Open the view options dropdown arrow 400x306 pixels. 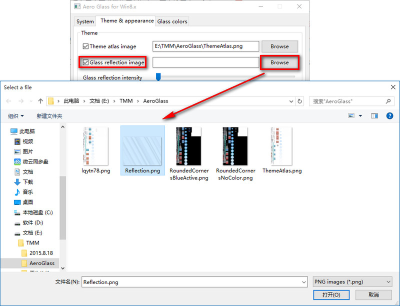(x=360, y=116)
